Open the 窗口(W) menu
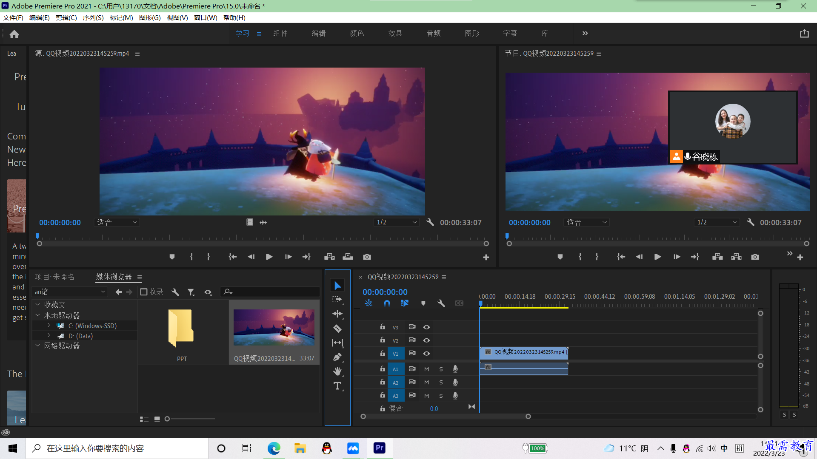Screen dimensions: 817x459 coord(206,17)
